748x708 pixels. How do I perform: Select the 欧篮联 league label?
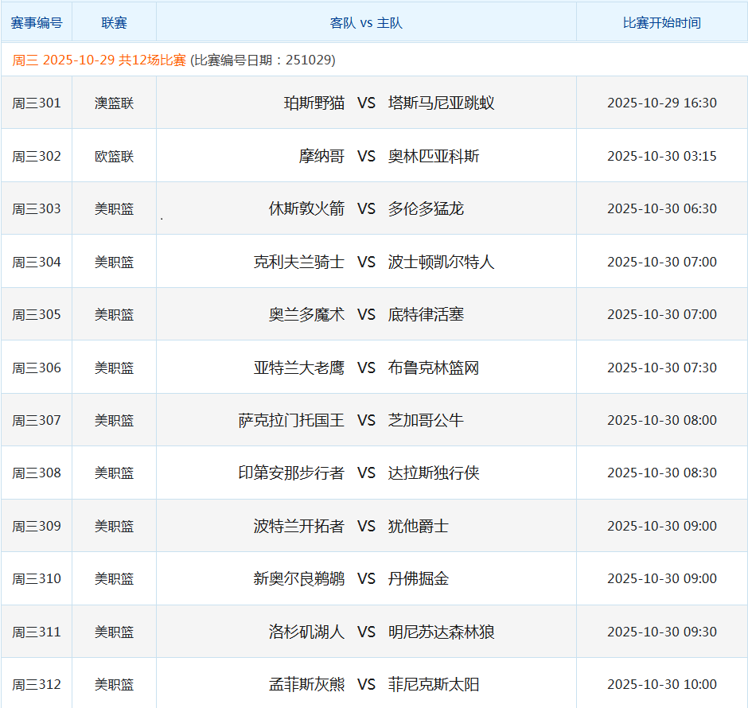pos(114,156)
